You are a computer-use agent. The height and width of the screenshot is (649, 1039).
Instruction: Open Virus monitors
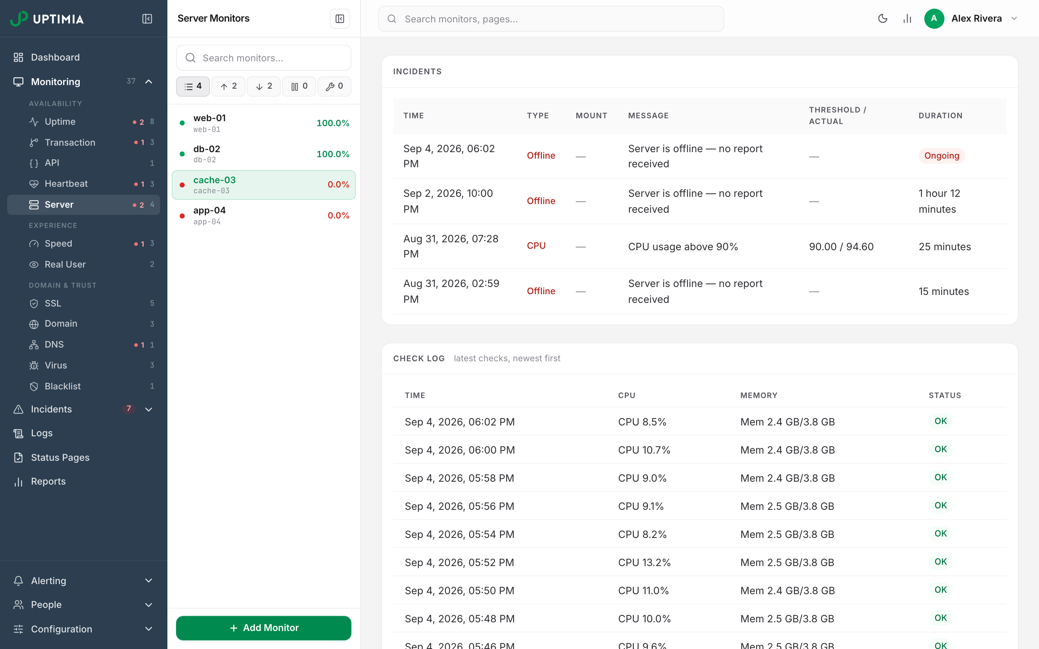(84, 365)
